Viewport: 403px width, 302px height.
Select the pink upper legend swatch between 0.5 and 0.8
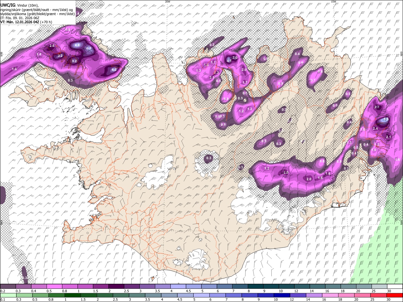pos(54,286)
